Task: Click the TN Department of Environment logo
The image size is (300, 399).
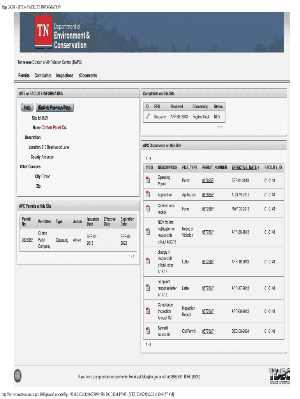Action: pyautogui.click(x=62, y=32)
